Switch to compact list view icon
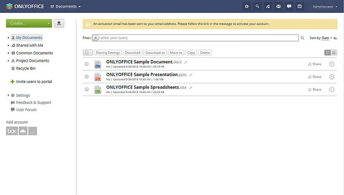 (334, 52)
